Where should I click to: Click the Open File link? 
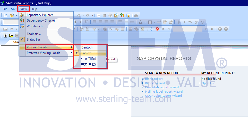point(208,83)
